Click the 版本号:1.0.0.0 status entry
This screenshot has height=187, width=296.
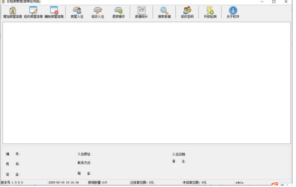12,182
